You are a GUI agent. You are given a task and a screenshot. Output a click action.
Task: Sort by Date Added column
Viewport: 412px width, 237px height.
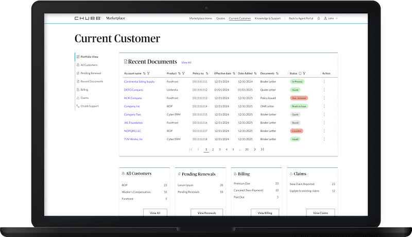255,73
